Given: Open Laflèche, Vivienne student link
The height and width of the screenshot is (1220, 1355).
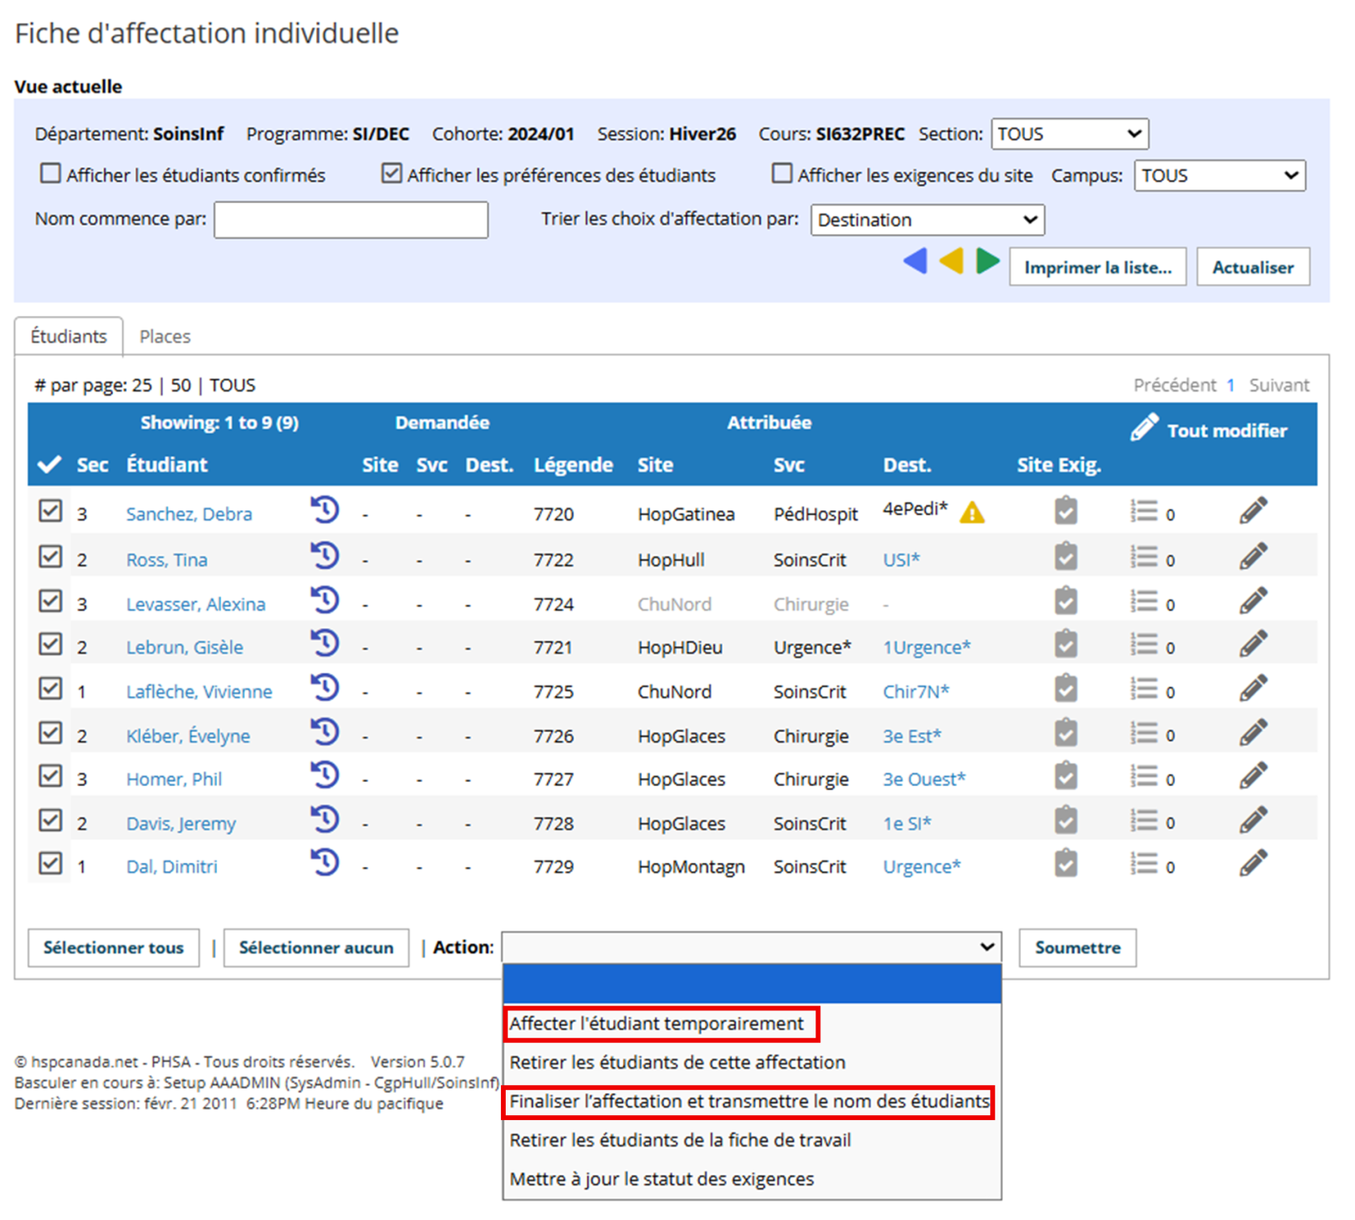Looking at the screenshot, I should pyautogui.click(x=199, y=692).
